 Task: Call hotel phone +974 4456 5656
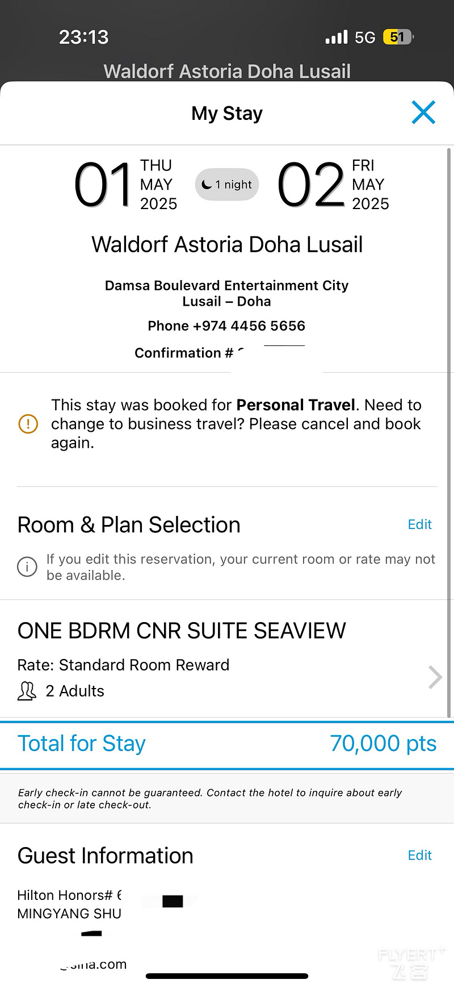226,326
